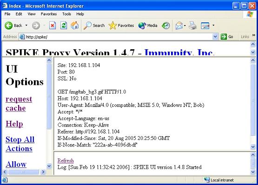Click the header frame scroll up arrow
Image resolution: width=258 pixels, height=185 pixels.
point(253,44)
